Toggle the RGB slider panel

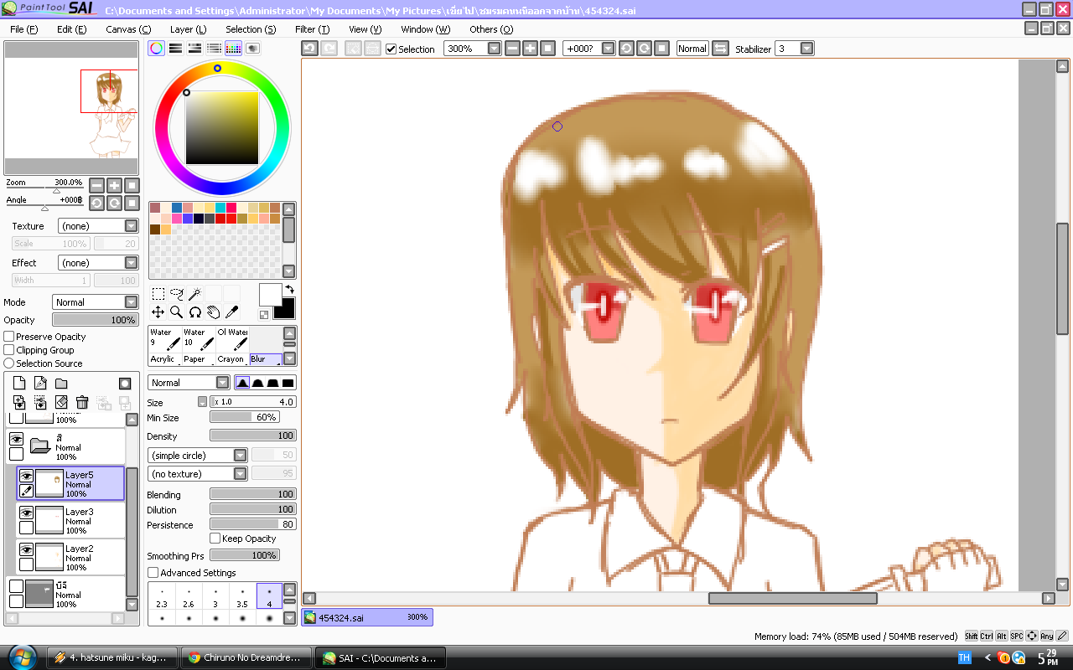click(x=176, y=49)
